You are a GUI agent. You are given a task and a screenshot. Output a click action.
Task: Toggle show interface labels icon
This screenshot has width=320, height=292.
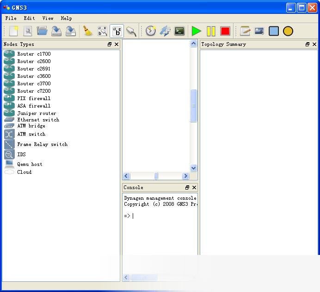pyautogui.click(x=102, y=32)
